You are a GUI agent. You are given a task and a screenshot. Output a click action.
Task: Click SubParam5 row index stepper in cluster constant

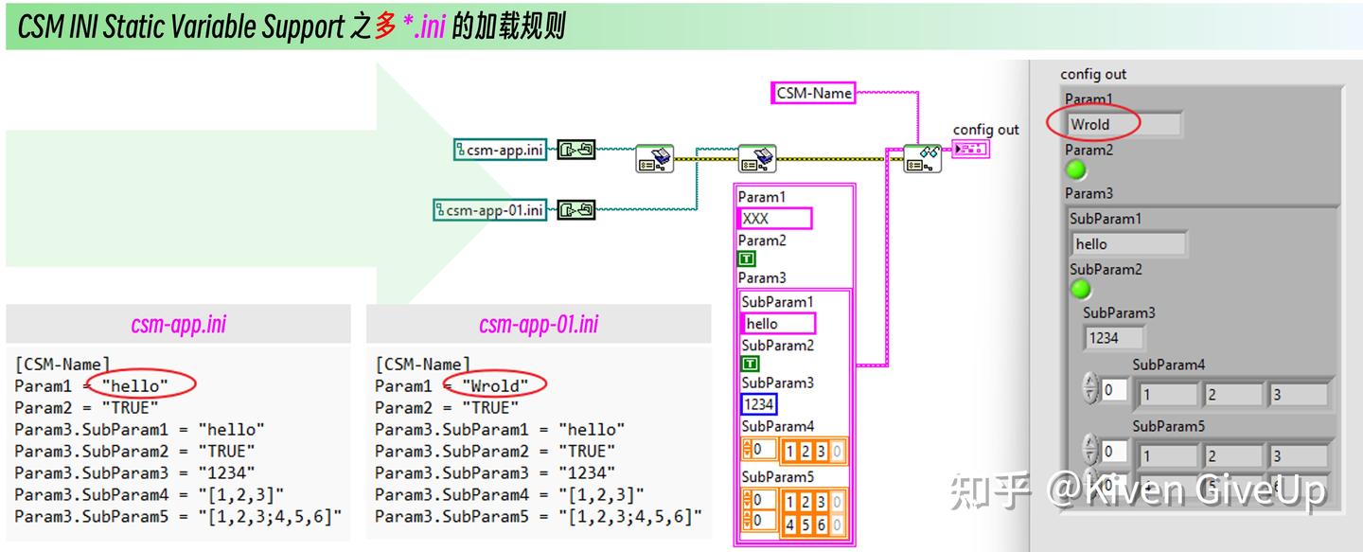(x=748, y=500)
